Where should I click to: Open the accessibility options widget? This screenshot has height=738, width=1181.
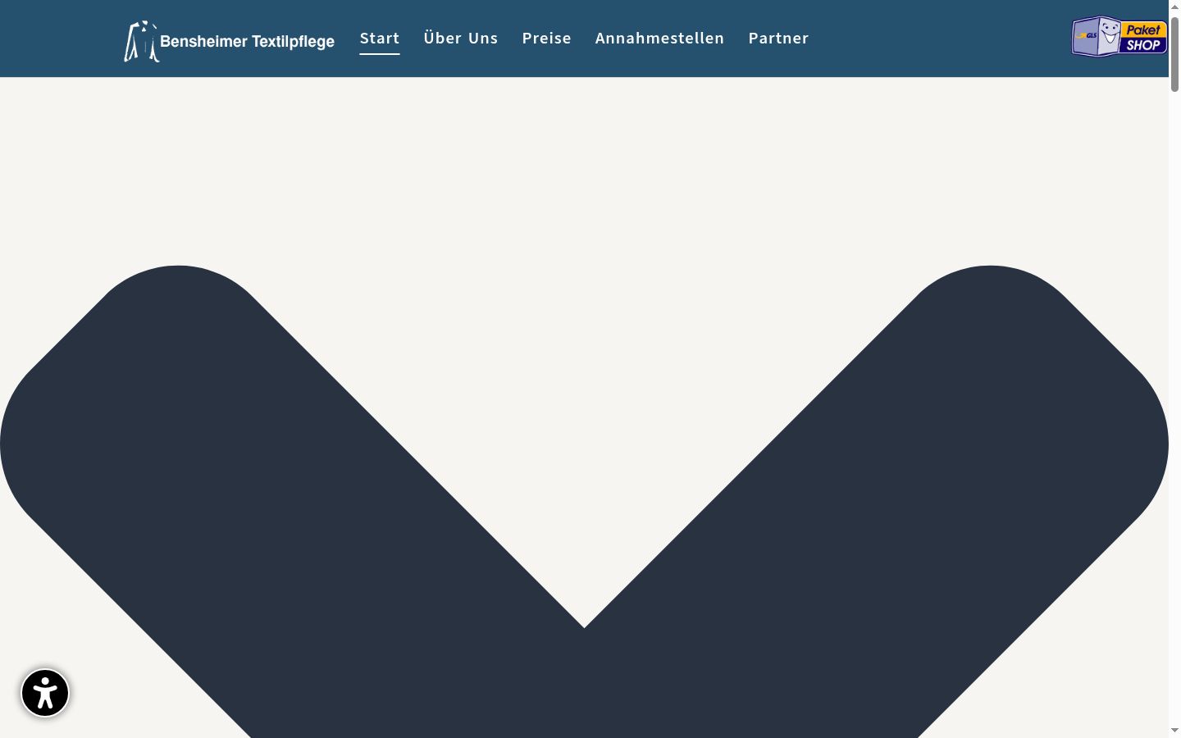(x=45, y=693)
